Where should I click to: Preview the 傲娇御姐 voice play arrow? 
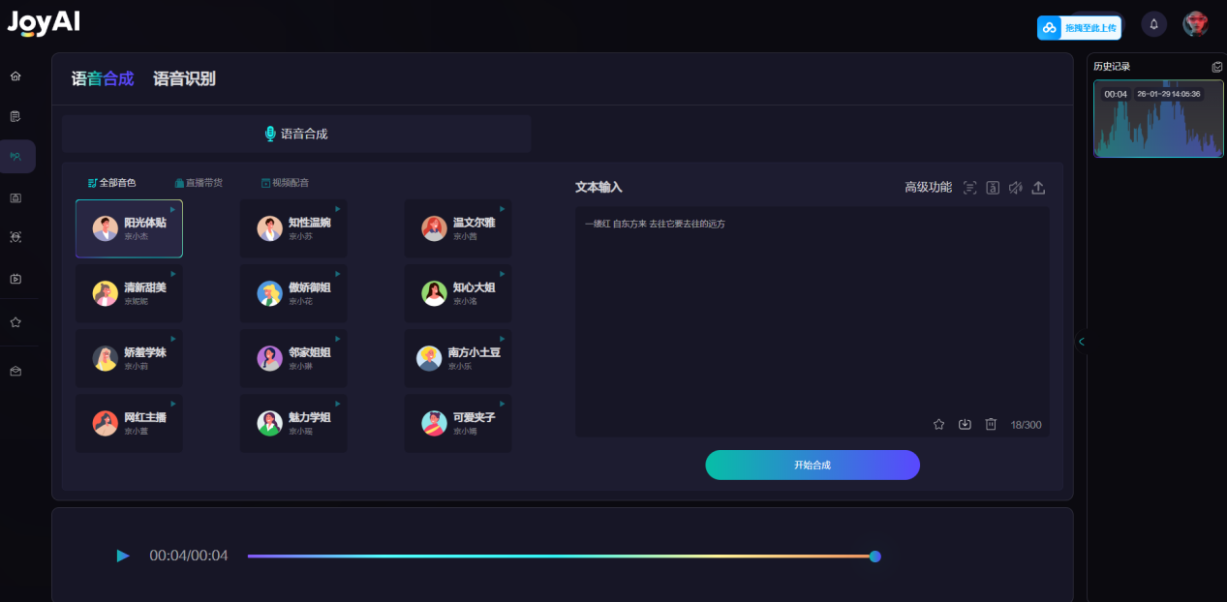click(338, 274)
